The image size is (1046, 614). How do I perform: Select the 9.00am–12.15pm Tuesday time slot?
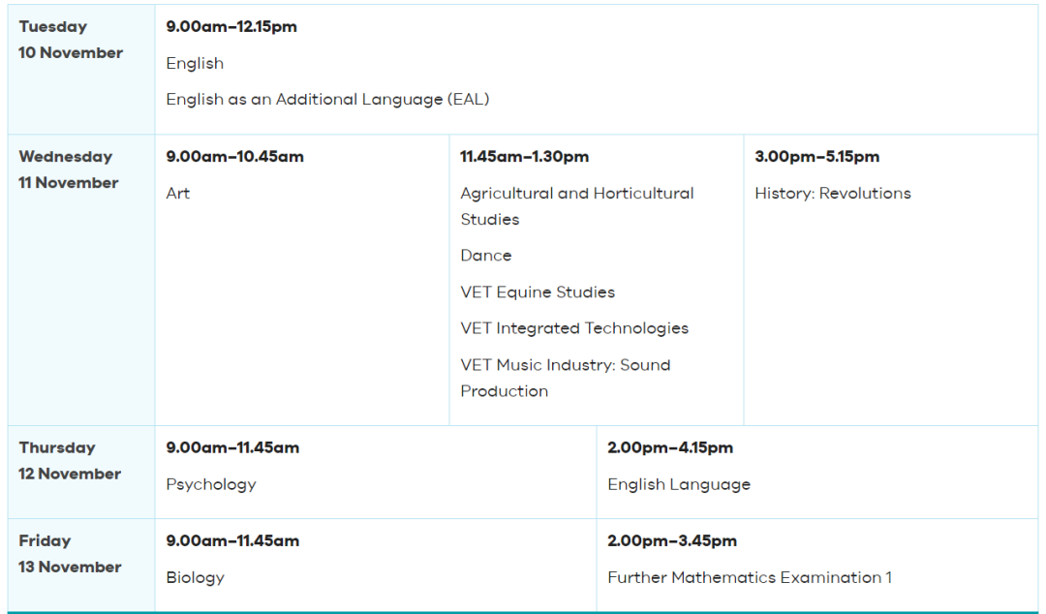(x=231, y=27)
